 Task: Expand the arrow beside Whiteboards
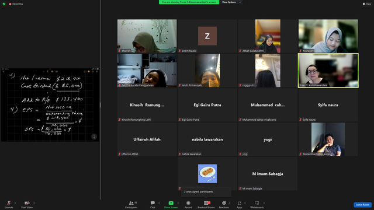coord(264,203)
